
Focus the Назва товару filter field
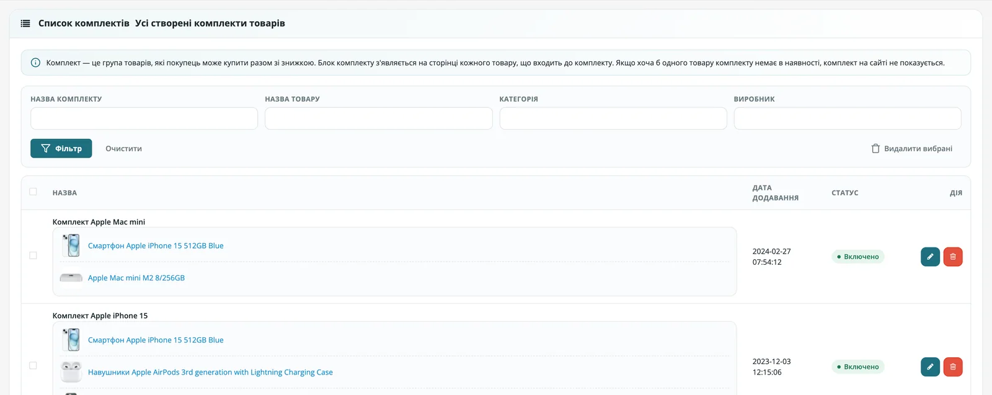[379, 118]
